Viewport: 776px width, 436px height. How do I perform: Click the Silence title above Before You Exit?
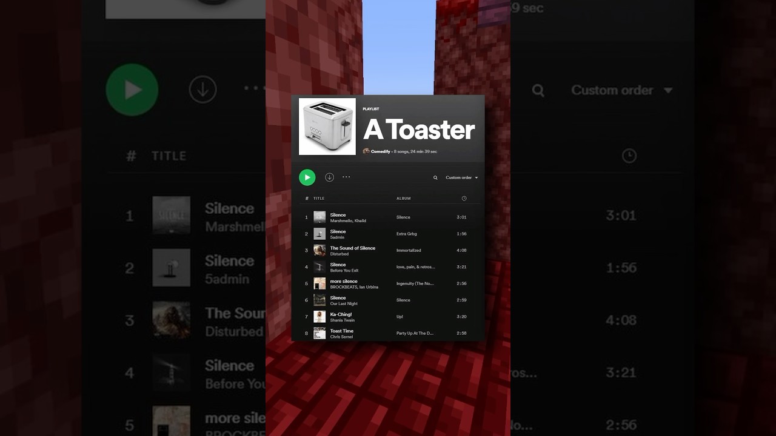click(338, 265)
